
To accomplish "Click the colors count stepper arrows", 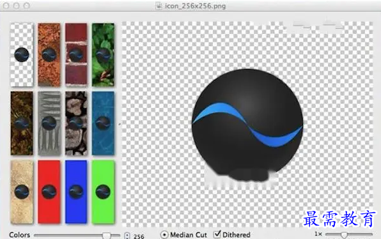I will [127, 236].
